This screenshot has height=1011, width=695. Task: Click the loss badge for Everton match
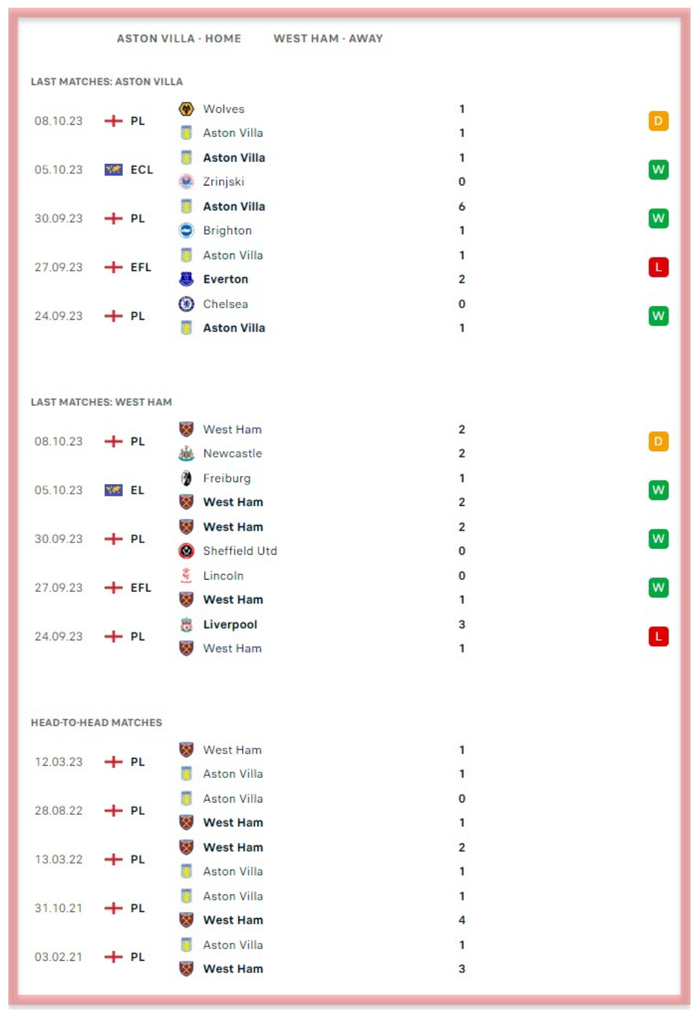[658, 267]
